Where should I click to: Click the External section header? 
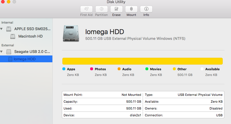(x=8, y=45)
